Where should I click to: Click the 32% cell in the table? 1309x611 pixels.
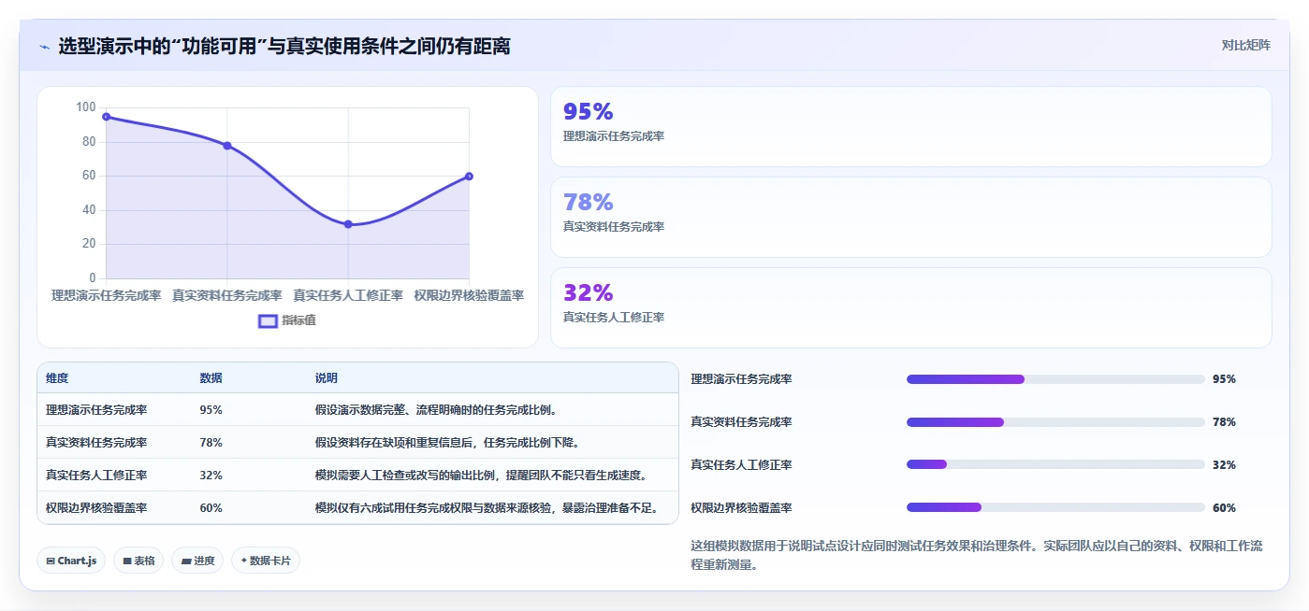click(211, 476)
